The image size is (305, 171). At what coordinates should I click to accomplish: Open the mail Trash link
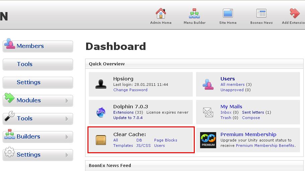pyautogui.click(x=226, y=118)
